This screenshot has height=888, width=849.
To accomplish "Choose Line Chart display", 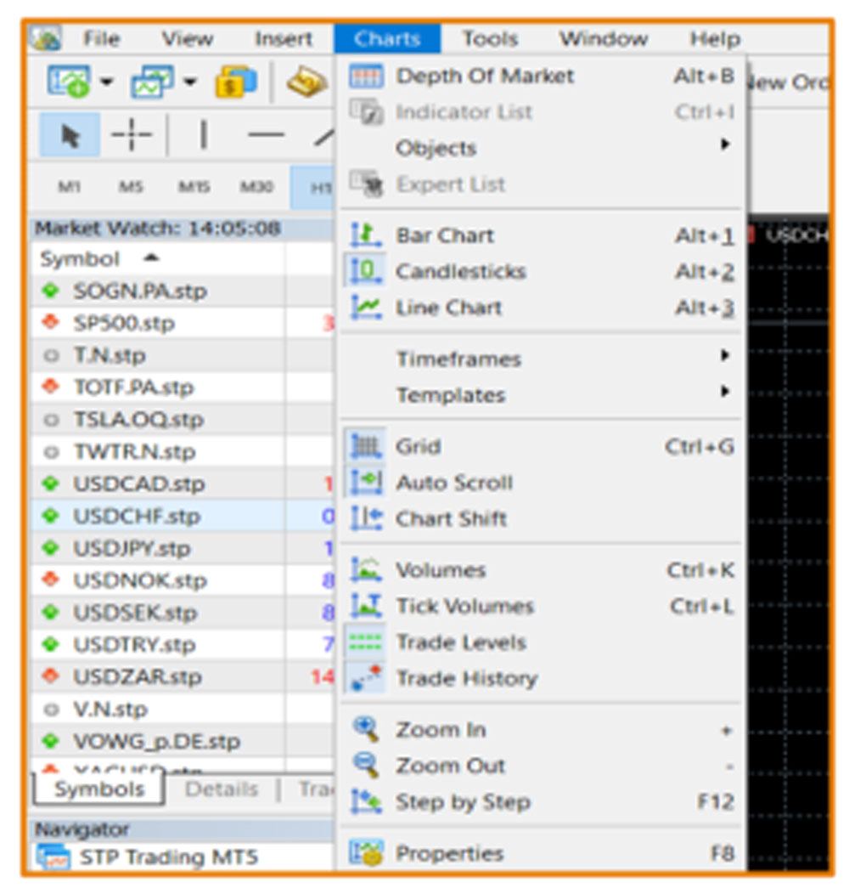I will [x=542, y=308].
